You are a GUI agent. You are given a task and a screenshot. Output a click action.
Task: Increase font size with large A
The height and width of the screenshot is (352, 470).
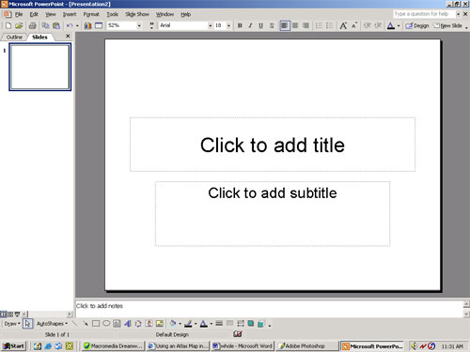tap(343, 25)
